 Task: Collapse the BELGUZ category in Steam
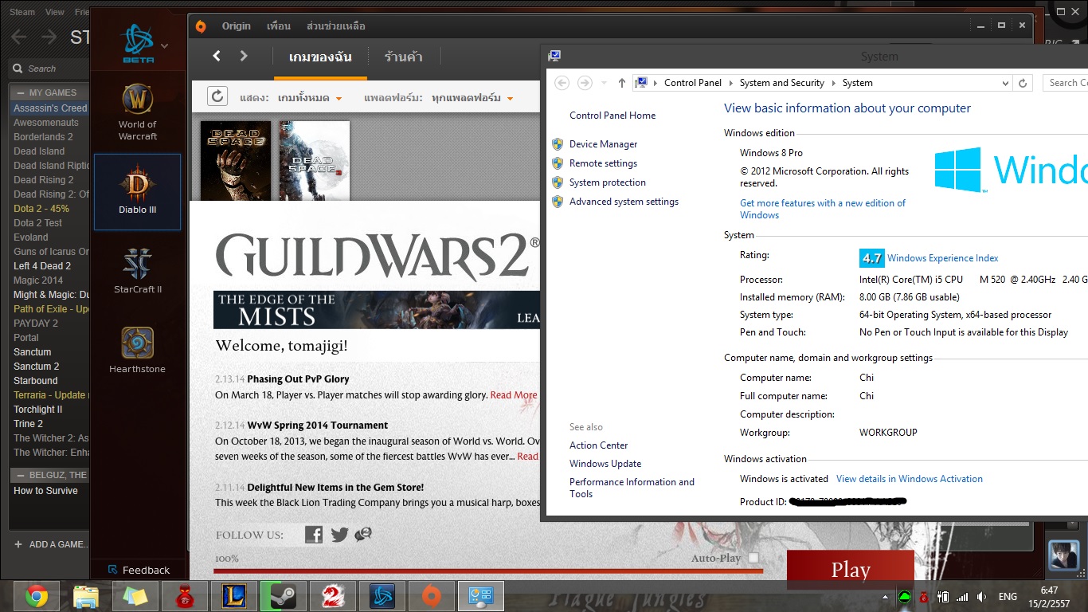click(x=20, y=475)
